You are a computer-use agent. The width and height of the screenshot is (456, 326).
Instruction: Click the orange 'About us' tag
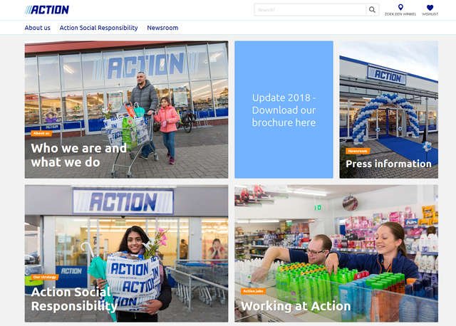click(41, 133)
